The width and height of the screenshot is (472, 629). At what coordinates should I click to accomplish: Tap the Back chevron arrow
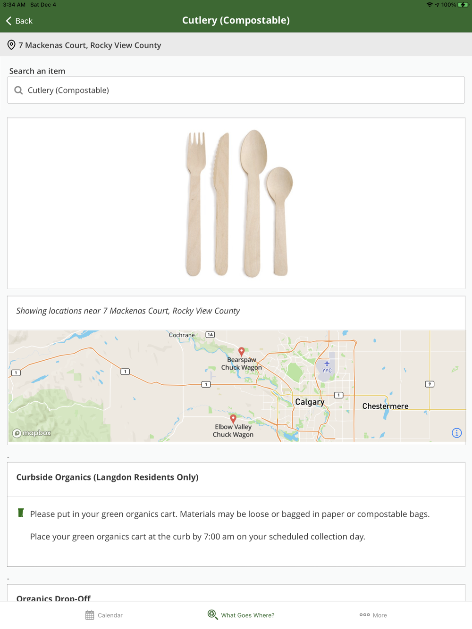[x=8, y=21]
